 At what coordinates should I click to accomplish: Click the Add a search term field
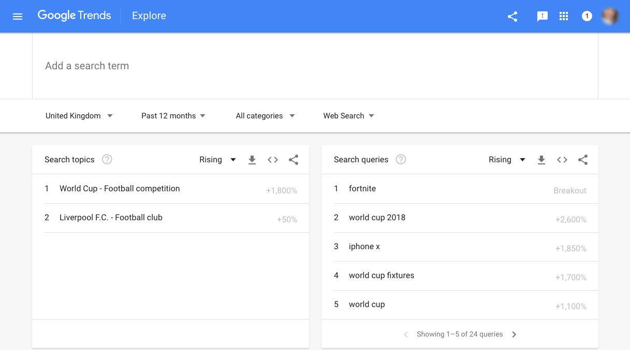[315, 66]
